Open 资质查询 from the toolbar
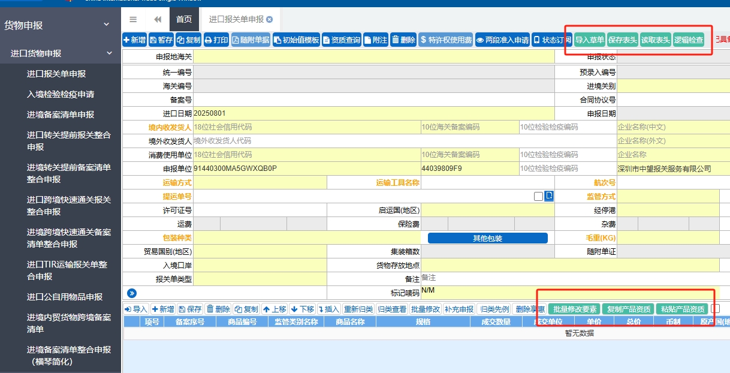This screenshot has height=373, width=730. point(341,40)
